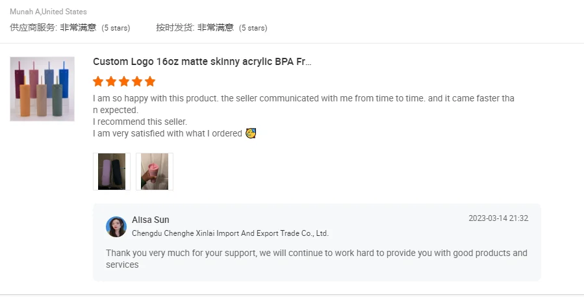Click the Alisa Sun seller name

tap(151, 220)
